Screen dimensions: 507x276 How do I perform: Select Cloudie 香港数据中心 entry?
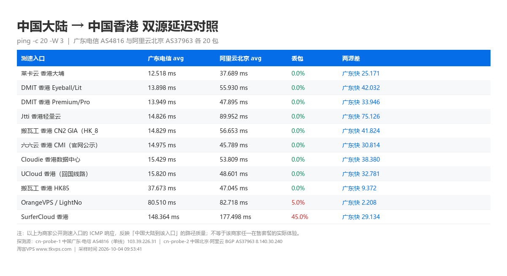51,160
